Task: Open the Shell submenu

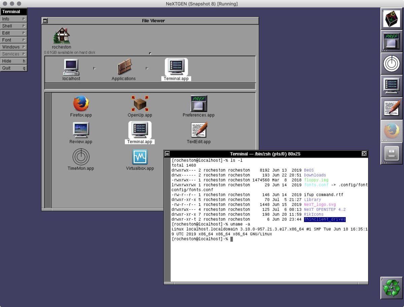Action: 13,26
